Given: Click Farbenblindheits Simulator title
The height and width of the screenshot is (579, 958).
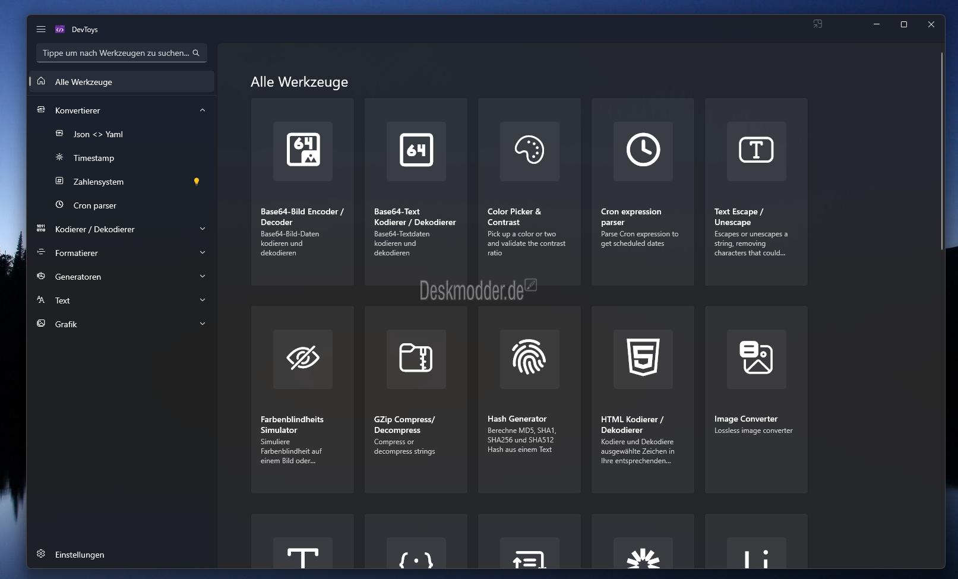Looking at the screenshot, I should tap(292, 425).
